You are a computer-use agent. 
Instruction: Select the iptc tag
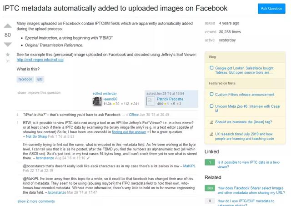coord(40,79)
